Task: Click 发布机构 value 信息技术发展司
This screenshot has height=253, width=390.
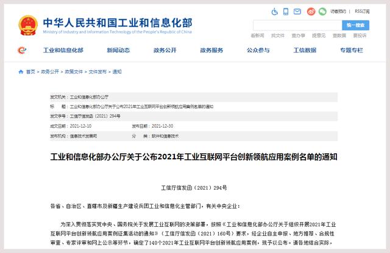Action: point(83,136)
